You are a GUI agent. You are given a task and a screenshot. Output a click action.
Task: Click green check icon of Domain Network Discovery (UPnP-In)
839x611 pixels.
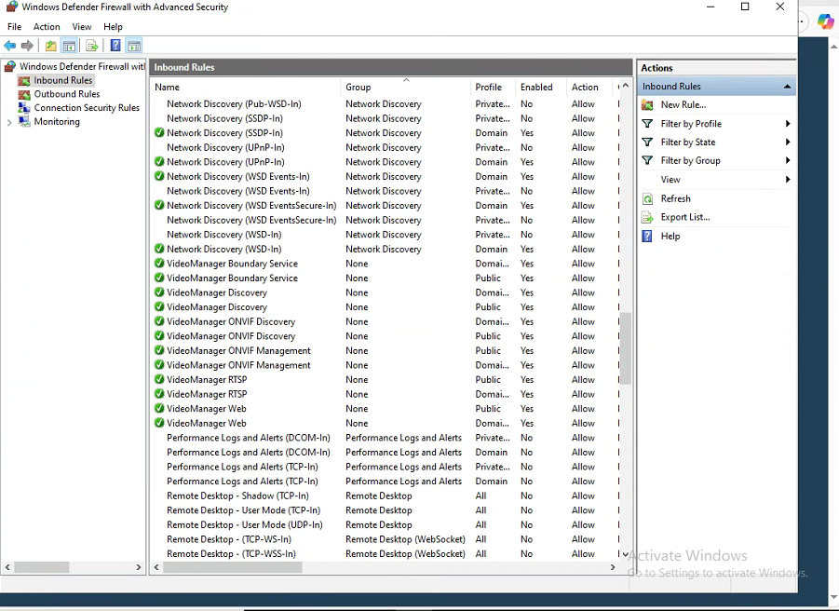(x=159, y=161)
